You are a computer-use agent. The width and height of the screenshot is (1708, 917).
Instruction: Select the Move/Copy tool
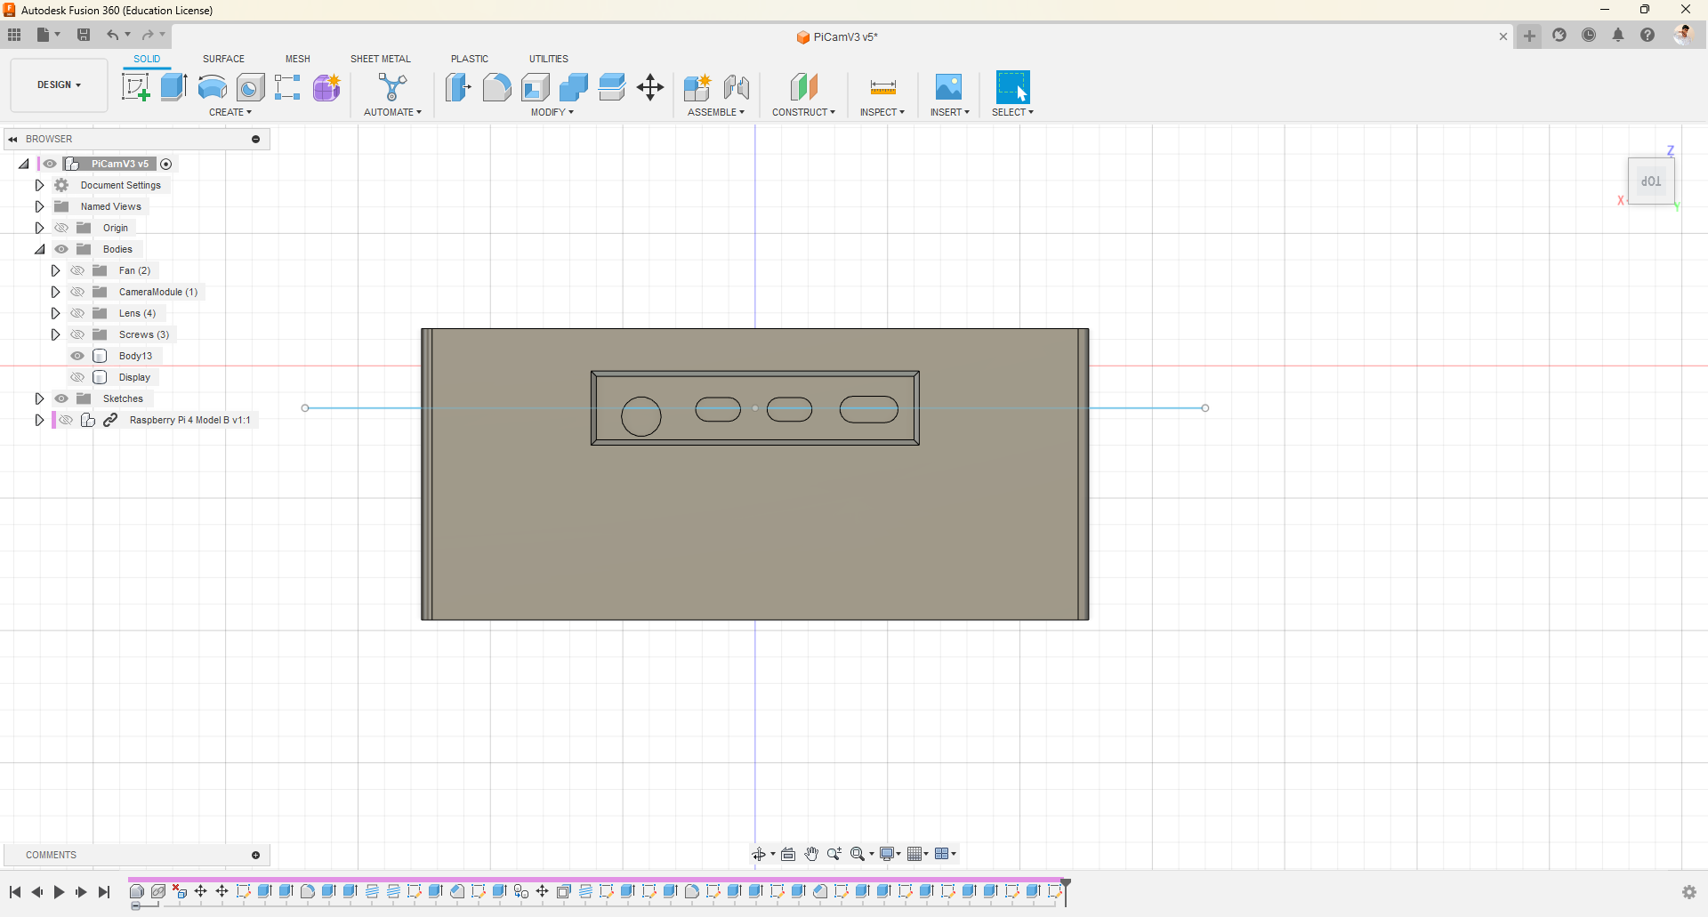click(x=650, y=87)
